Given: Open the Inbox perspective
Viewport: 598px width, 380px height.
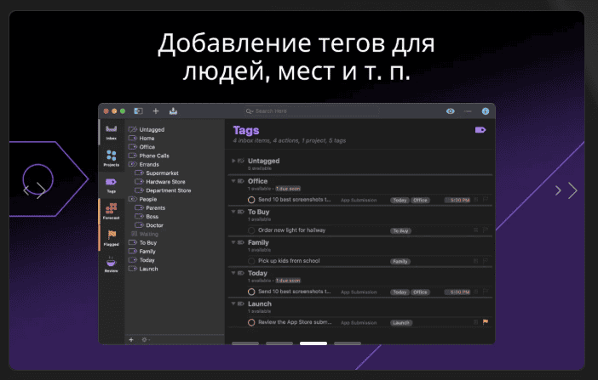Looking at the screenshot, I should (111, 132).
